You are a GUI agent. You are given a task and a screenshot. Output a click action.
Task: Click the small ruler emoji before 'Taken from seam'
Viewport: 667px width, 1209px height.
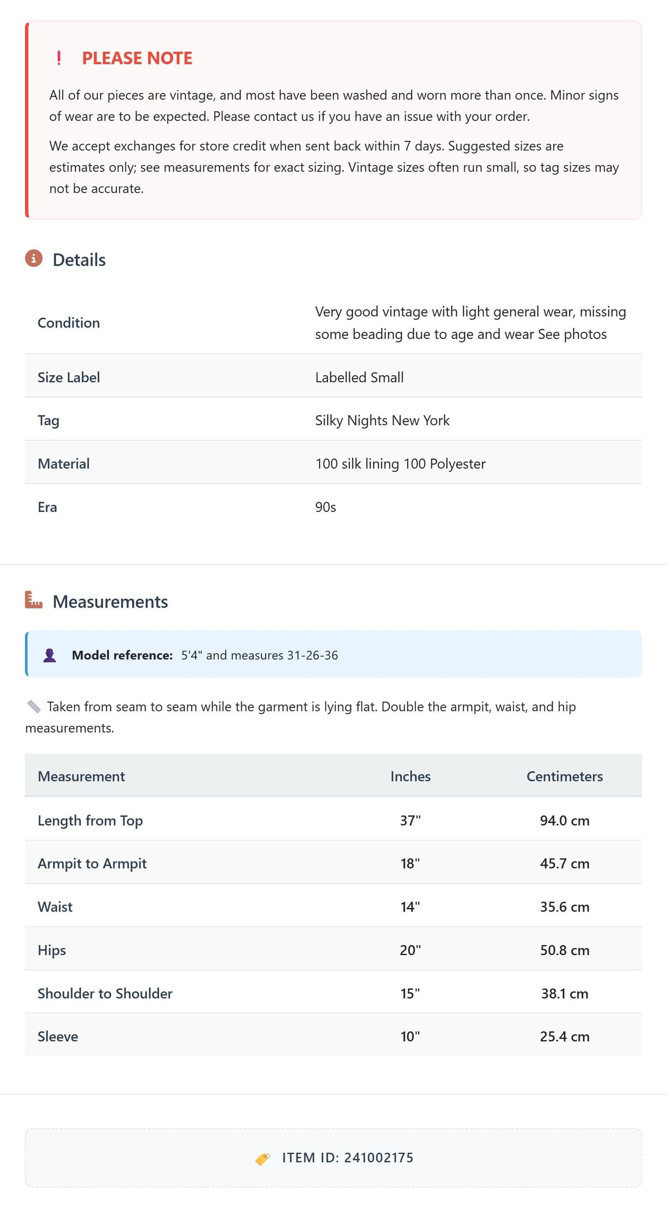(34, 706)
